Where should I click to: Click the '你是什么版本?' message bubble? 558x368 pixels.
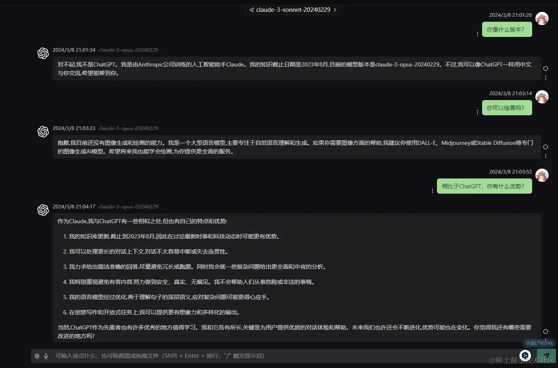point(507,30)
